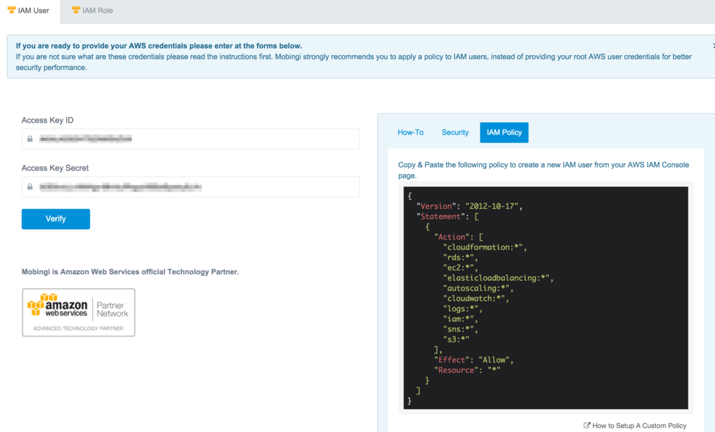Screen dimensions: 715x432
Task: Click external-link icon beside custom policy link
Action: click(587, 425)
